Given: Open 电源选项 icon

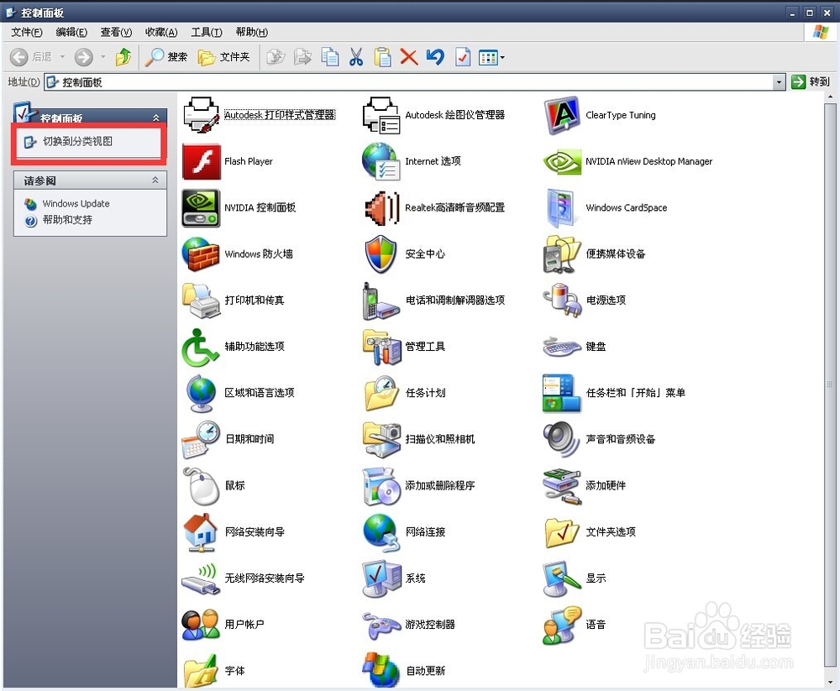Looking at the screenshot, I should point(562,300).
